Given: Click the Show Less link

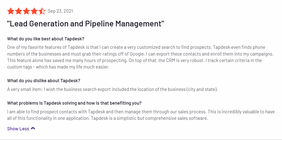Looking at the screenshot, I should point(18,129).
